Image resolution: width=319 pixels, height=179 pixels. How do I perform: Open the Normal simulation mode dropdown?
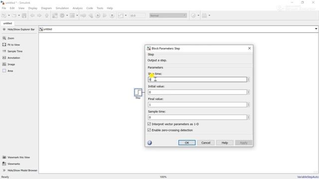click(168, 15)
